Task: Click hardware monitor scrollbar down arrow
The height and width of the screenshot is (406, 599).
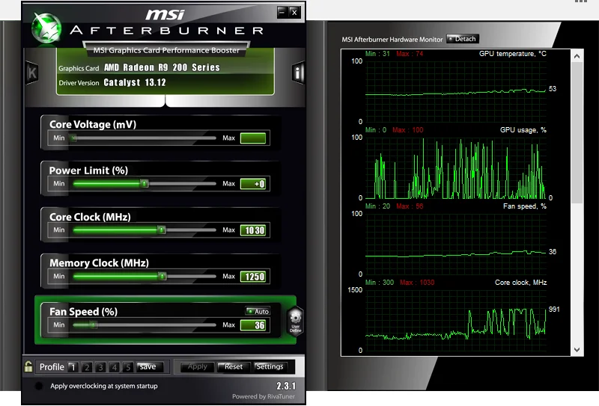Action: tap(577, 349)
